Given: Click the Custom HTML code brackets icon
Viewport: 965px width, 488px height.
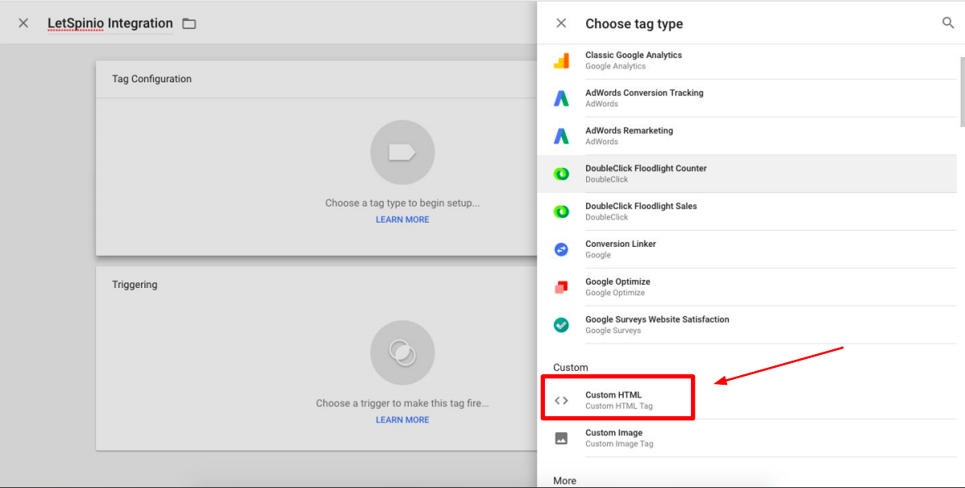Looking at the screenshot, I should click(561, 401).
